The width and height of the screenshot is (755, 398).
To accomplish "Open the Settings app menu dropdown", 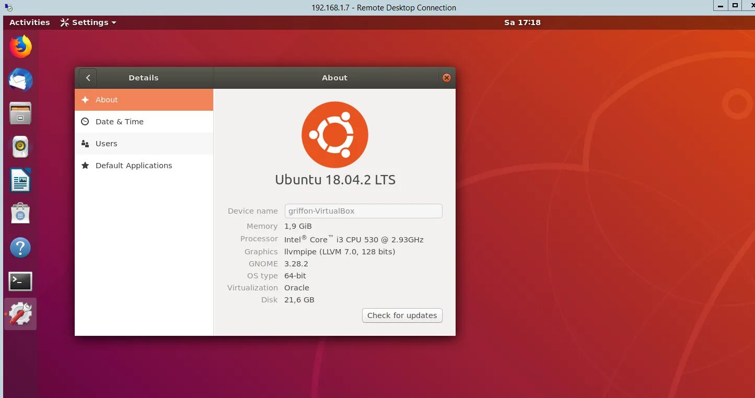I will pyautogui.click(x=88, y=22).
